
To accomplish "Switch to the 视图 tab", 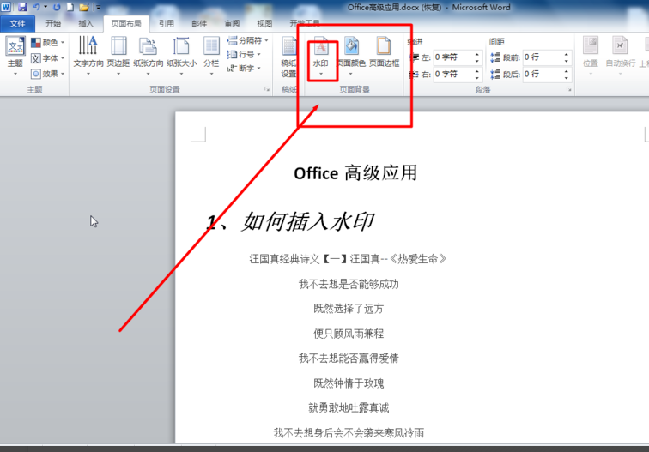I will (264, 23).
